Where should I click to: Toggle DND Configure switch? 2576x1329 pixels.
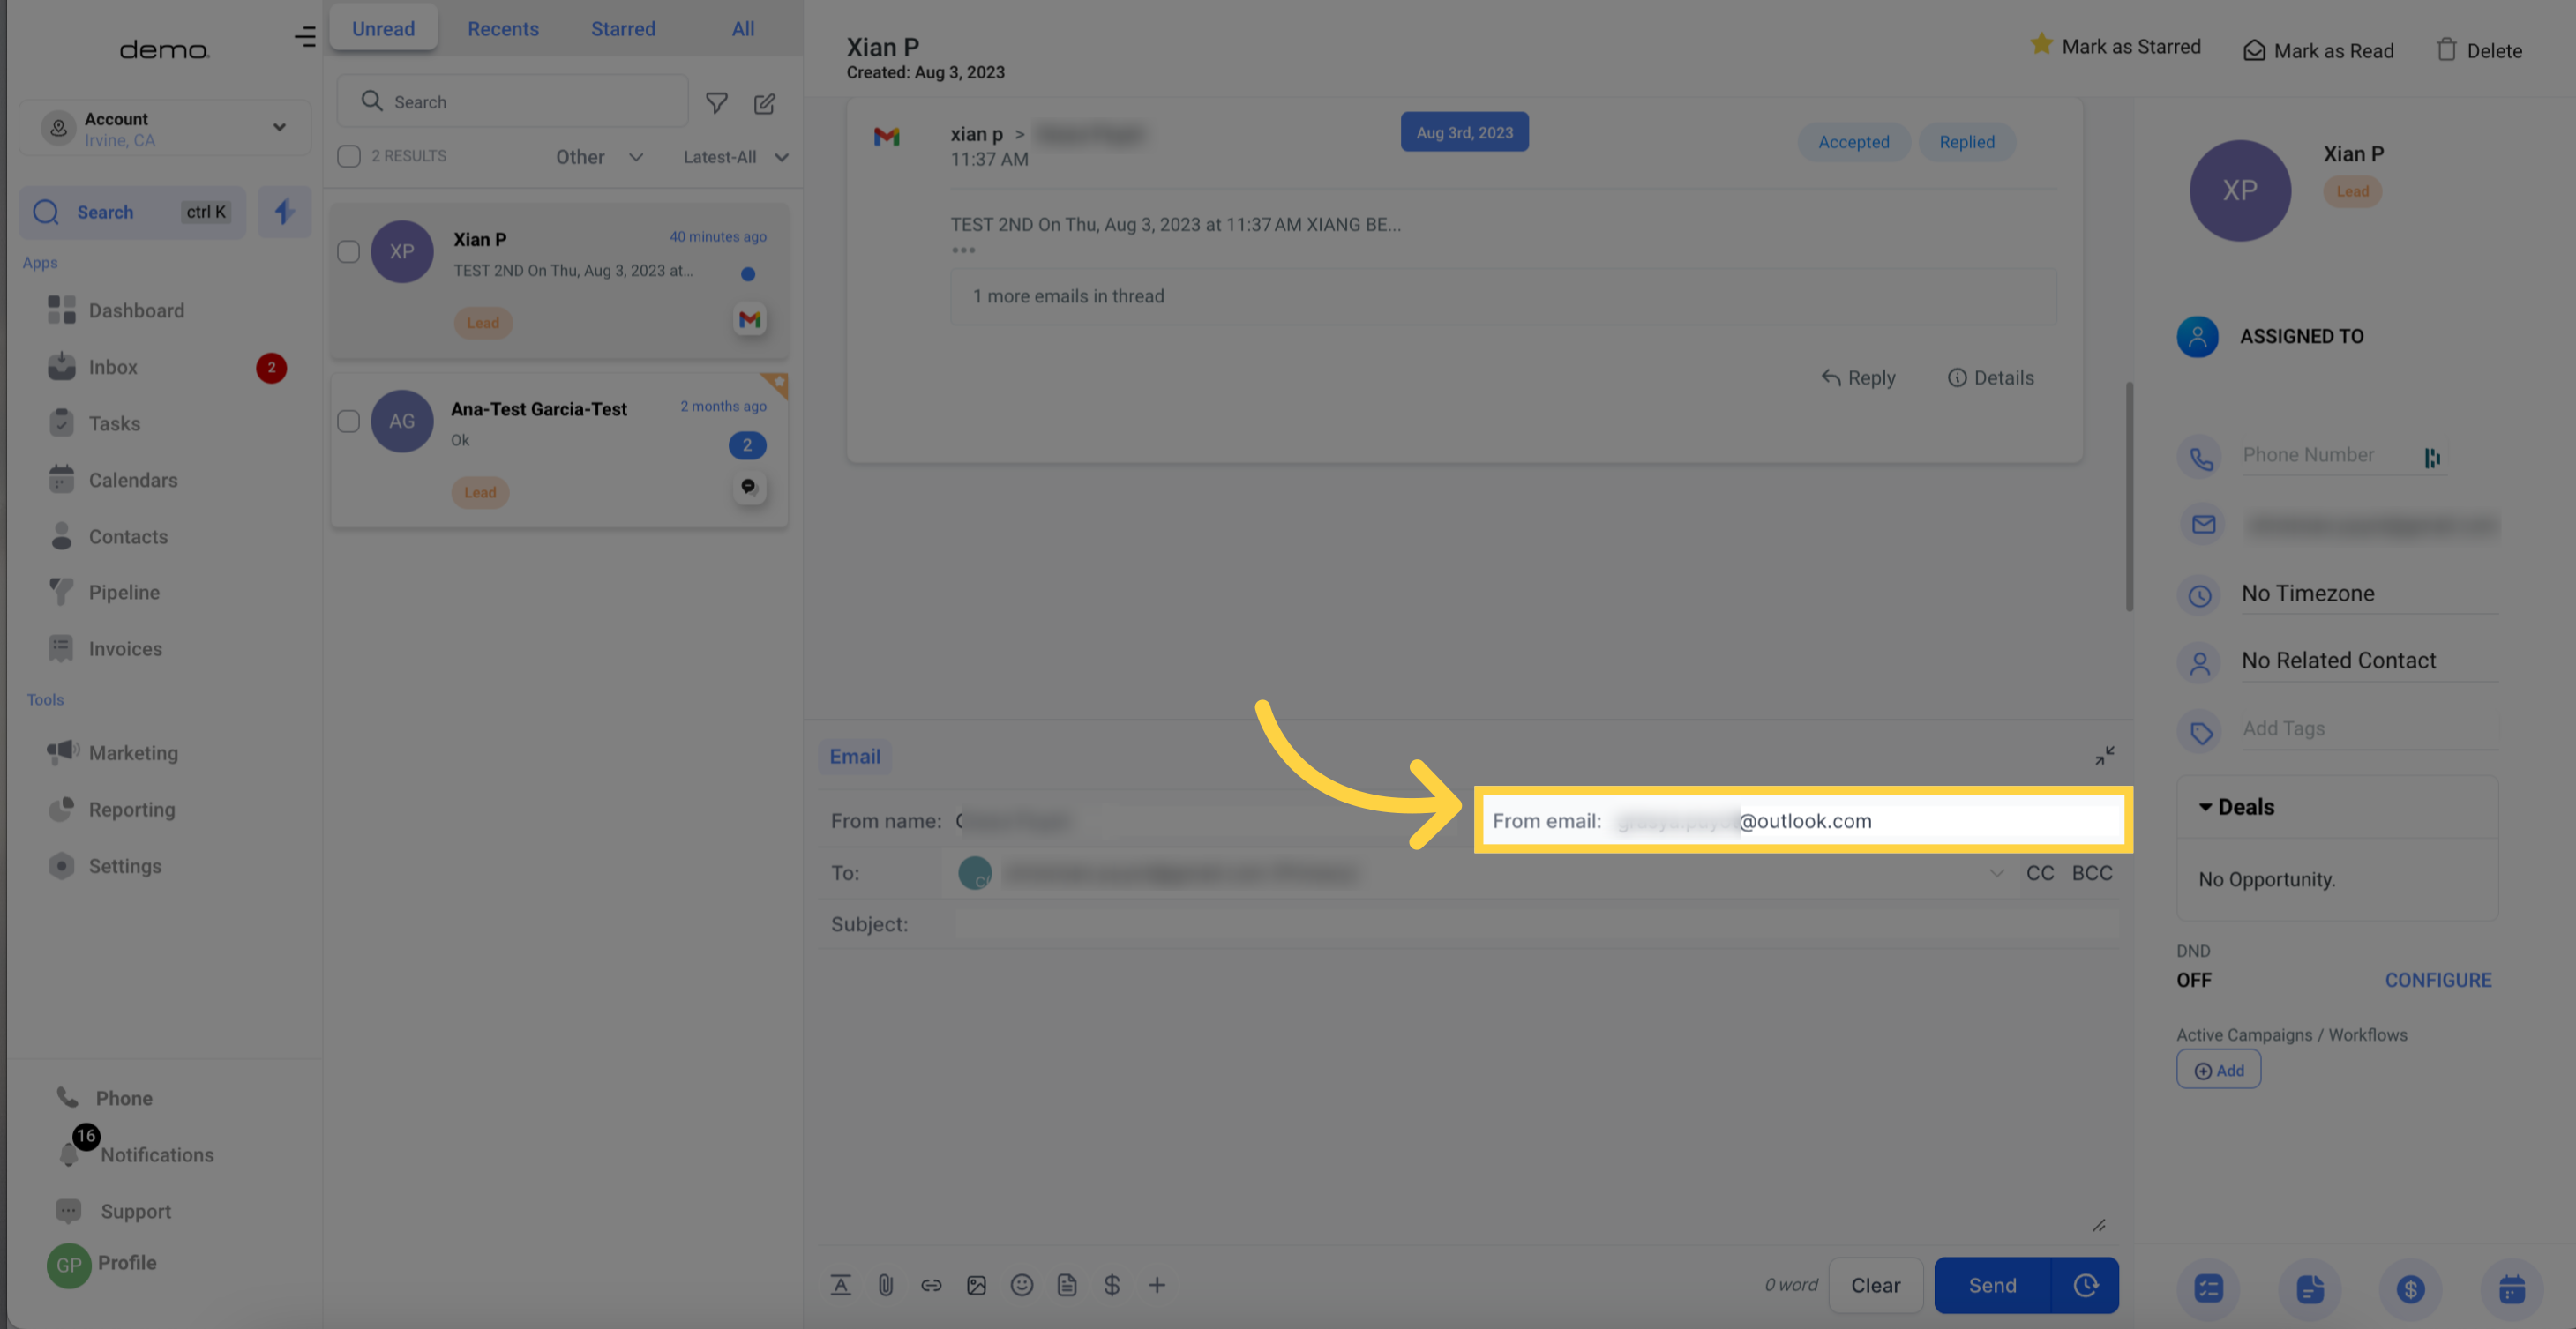tap(2438, 978)
